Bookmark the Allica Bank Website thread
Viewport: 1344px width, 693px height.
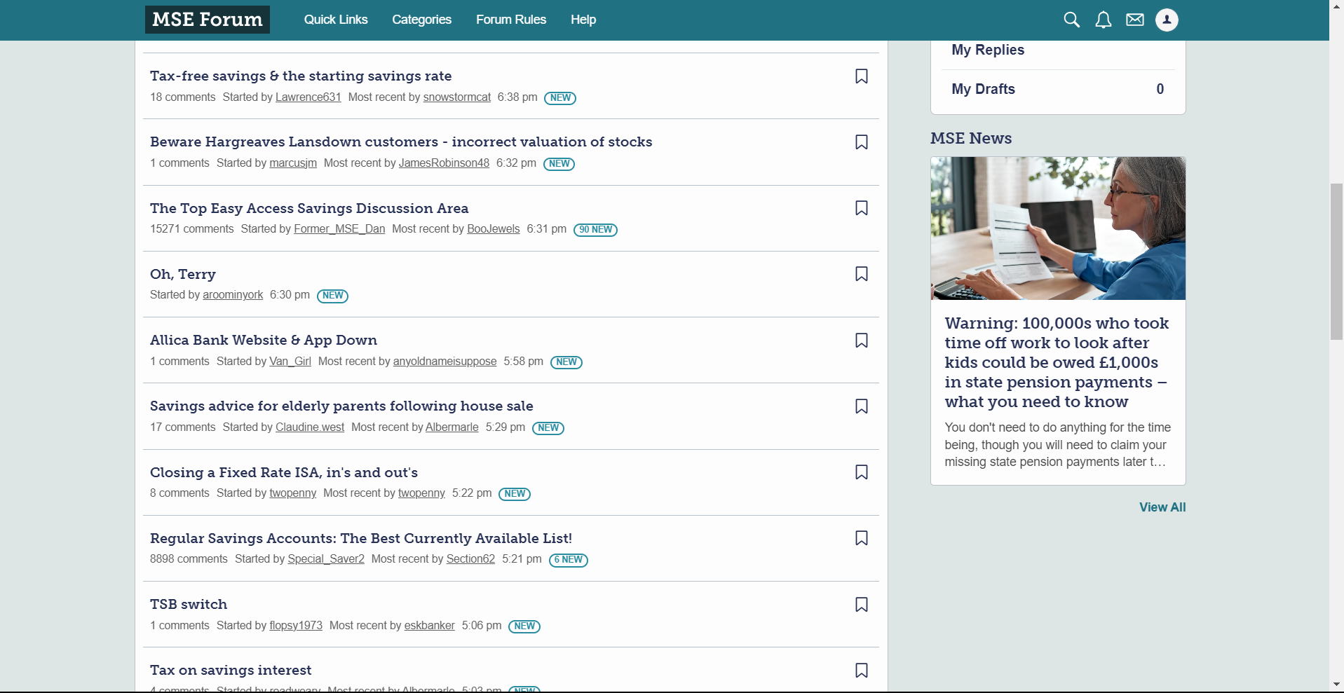click(x=862, y=341)
